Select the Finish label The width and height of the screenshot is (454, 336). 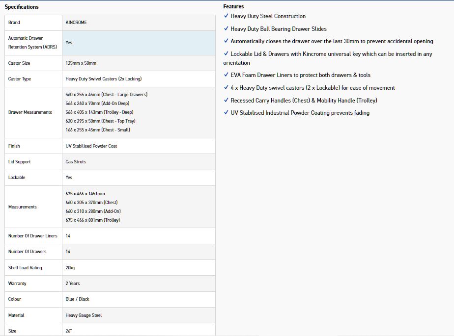[x=14, y=146]
